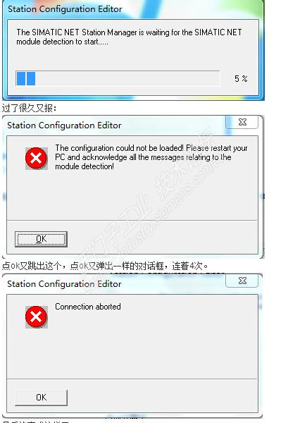Confirm OK in configuration not loaded dialog
This screenshot has height=423, width=300.
[x=41, y=239]
